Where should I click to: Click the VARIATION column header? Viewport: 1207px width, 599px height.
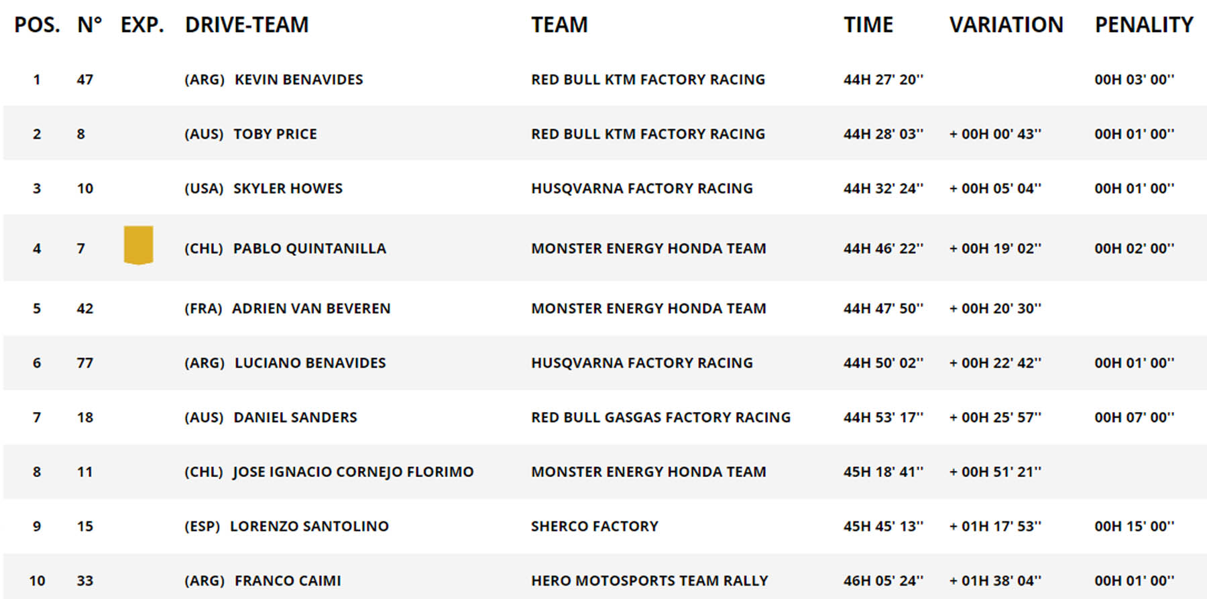click(1007, 25)
